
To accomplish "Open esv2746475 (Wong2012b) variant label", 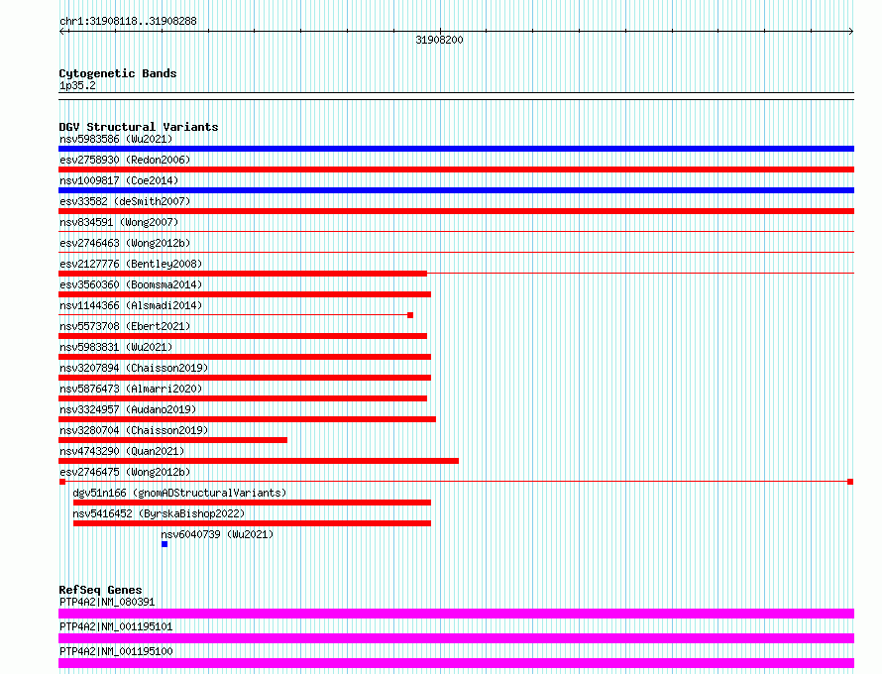I will pyautogui.click(x=125, y=472).
